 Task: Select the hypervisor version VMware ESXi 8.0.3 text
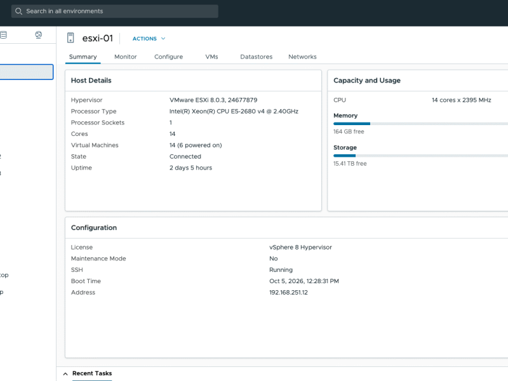[x=213, y=100]
